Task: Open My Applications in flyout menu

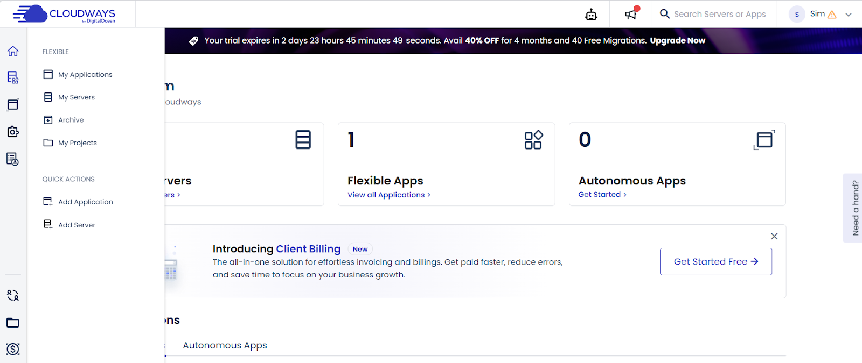Action: 78,75
